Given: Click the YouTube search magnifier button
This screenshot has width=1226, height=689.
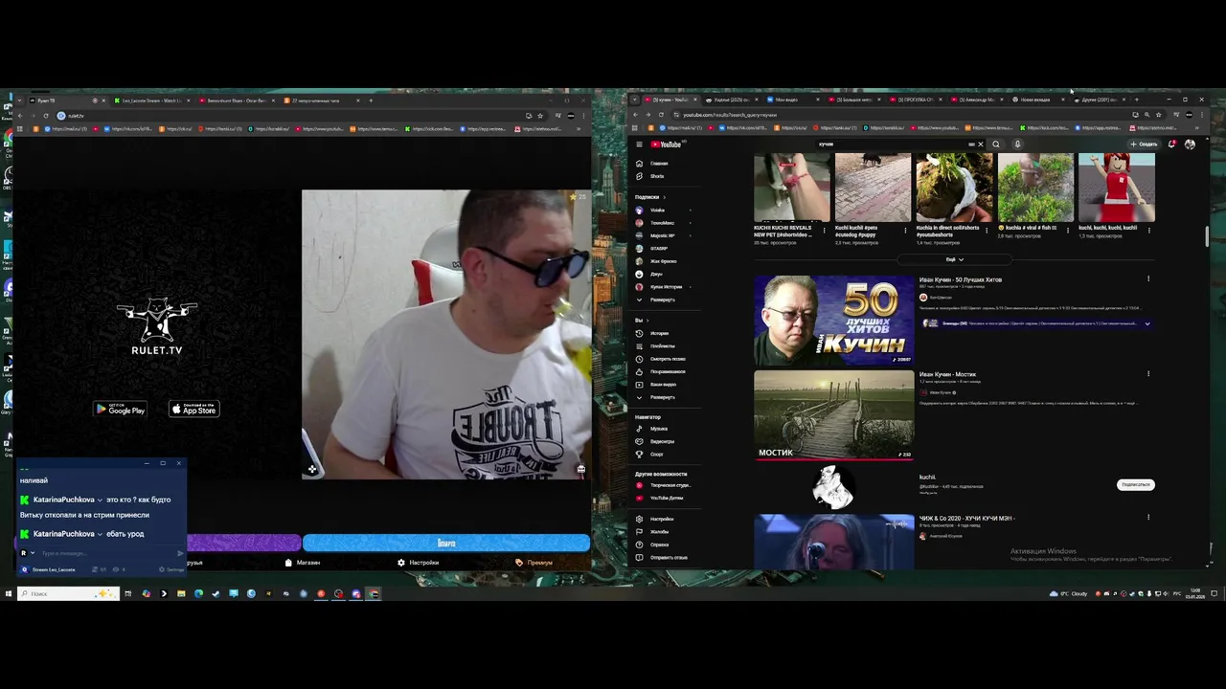Looking at the screenshot, I should 996,144.
